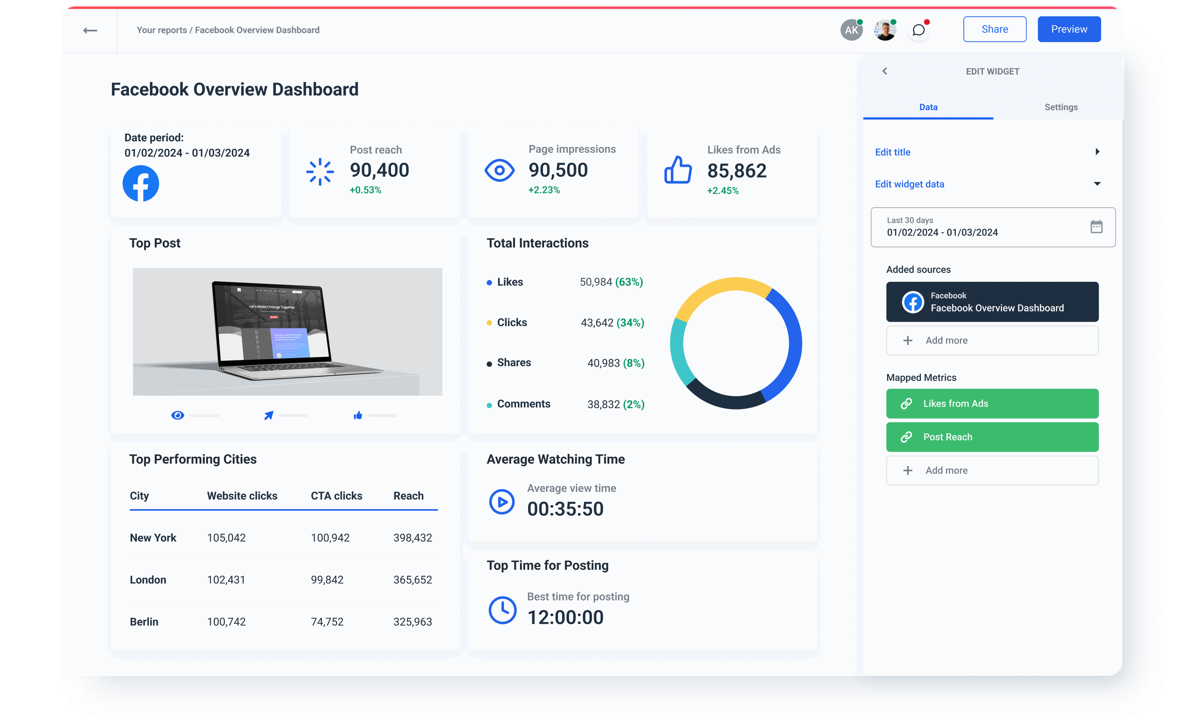Toggle the eye visibility icon under the Top Post image
The width and height of the screenshot is (1185, 721).
[x=177, y=416]
